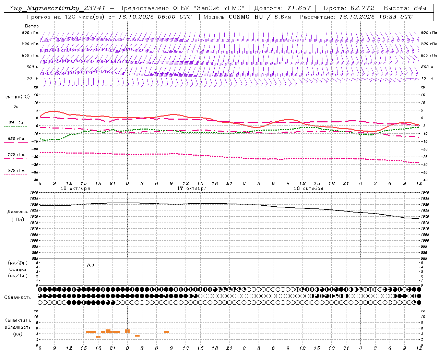Click the 850 гПа temperature legend entry

16,138
